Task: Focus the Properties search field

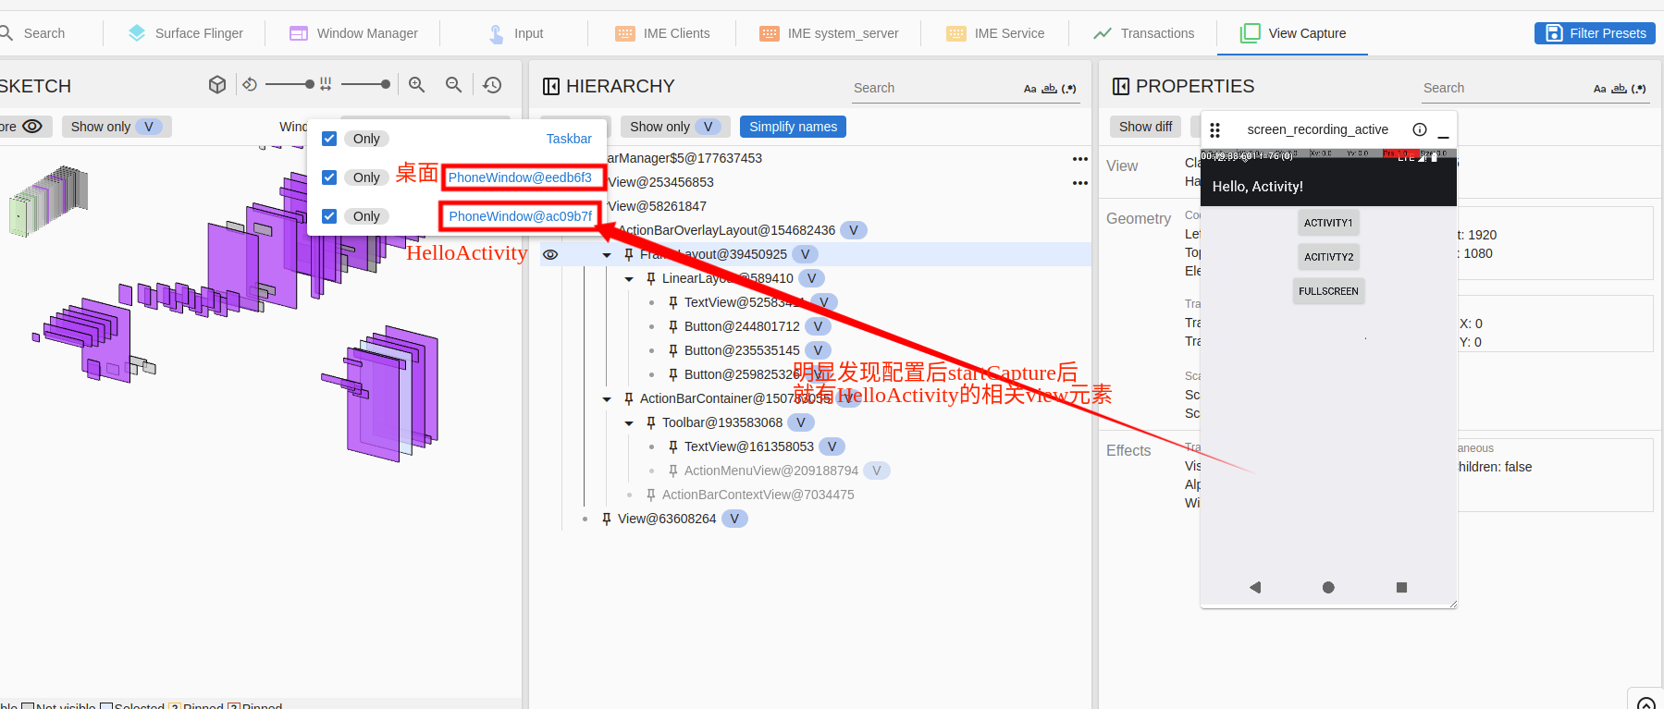Action: tap(1504, 88)
